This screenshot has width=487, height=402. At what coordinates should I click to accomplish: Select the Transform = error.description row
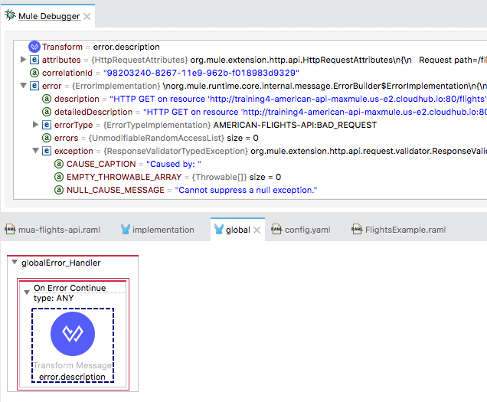pos(94,47)
